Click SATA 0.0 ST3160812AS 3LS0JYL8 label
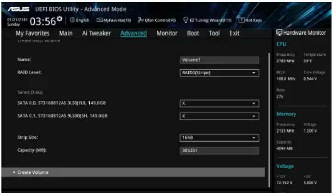 [62, 103]
